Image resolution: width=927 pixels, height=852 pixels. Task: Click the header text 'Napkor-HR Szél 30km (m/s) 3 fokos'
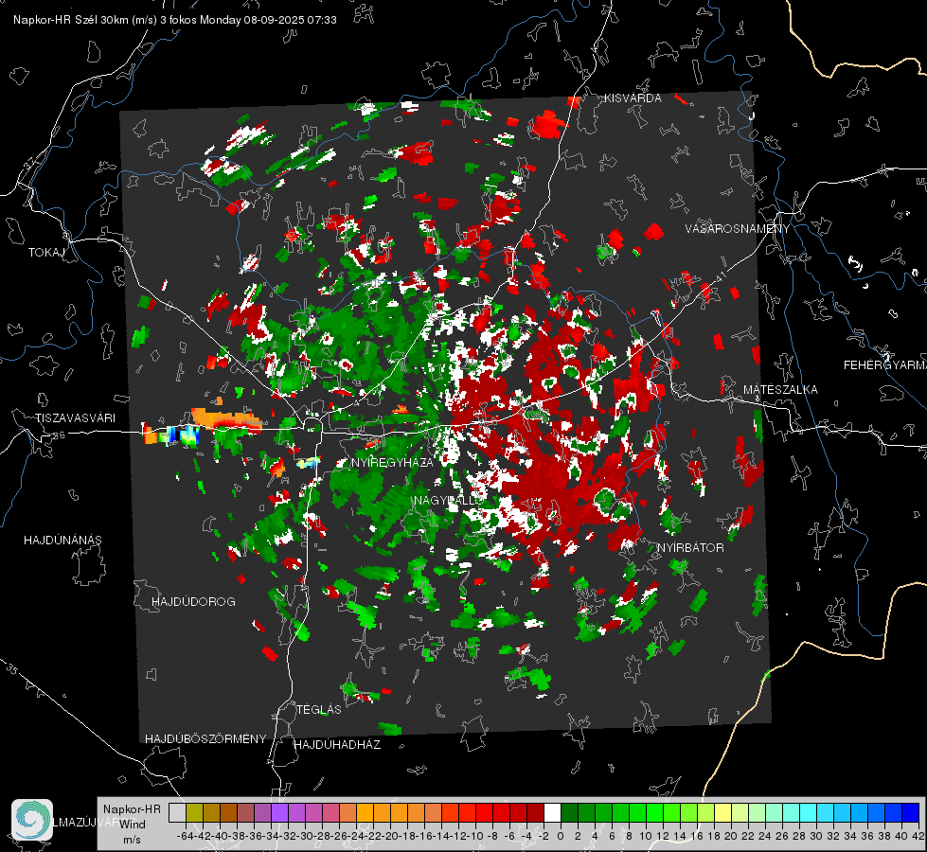[x=105, y=20]
